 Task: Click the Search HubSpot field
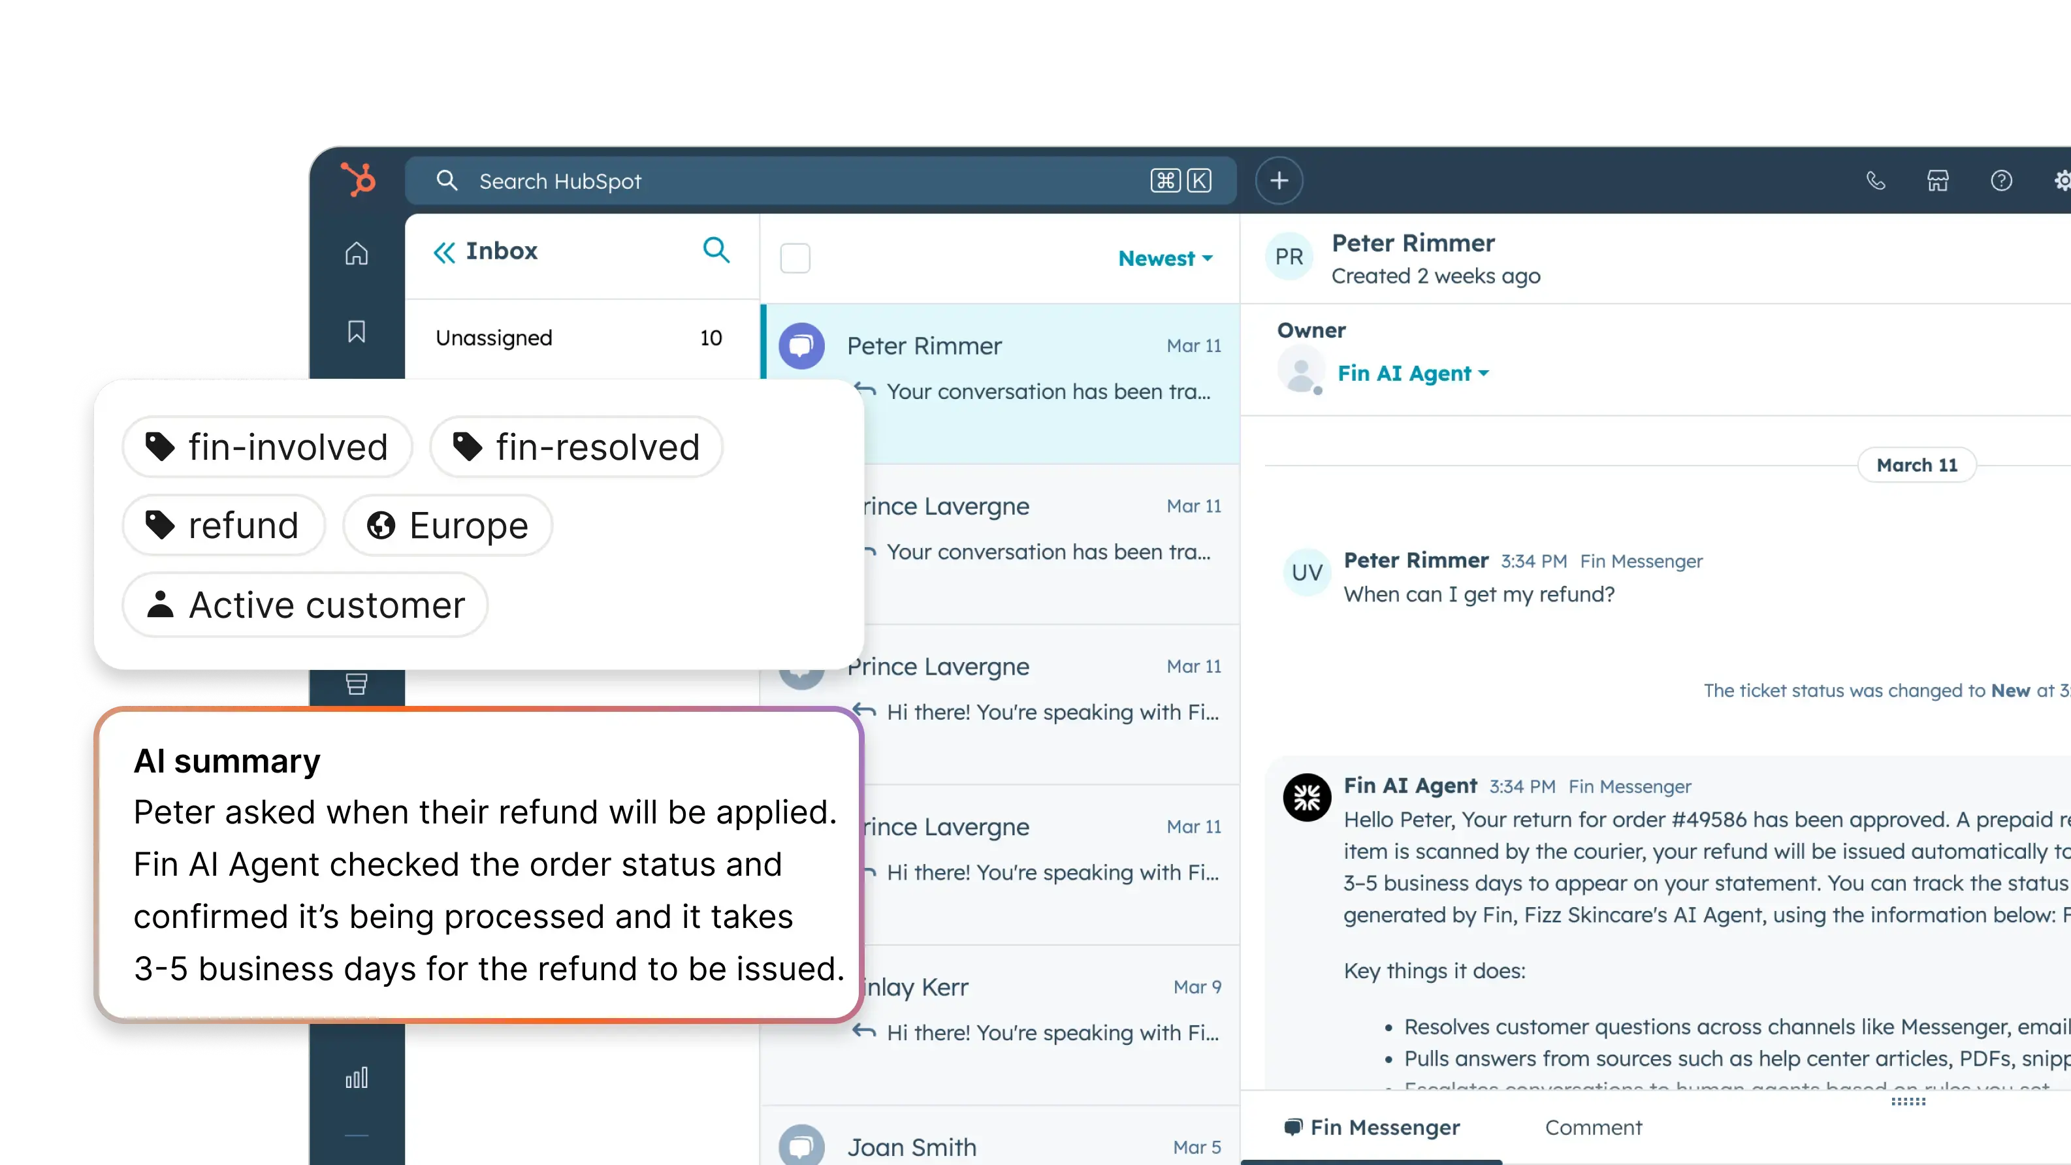pyautogui.click(x=821, y=181)
